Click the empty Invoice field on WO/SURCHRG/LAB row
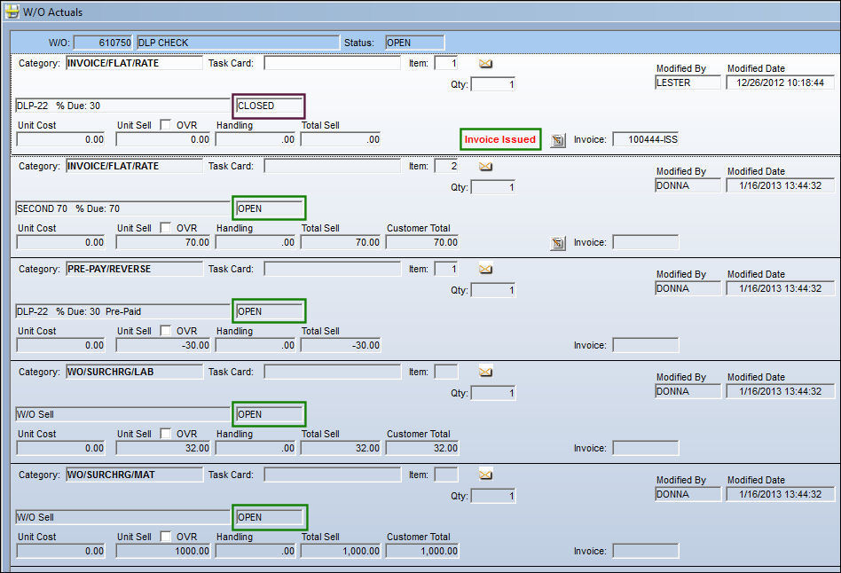 646,448
